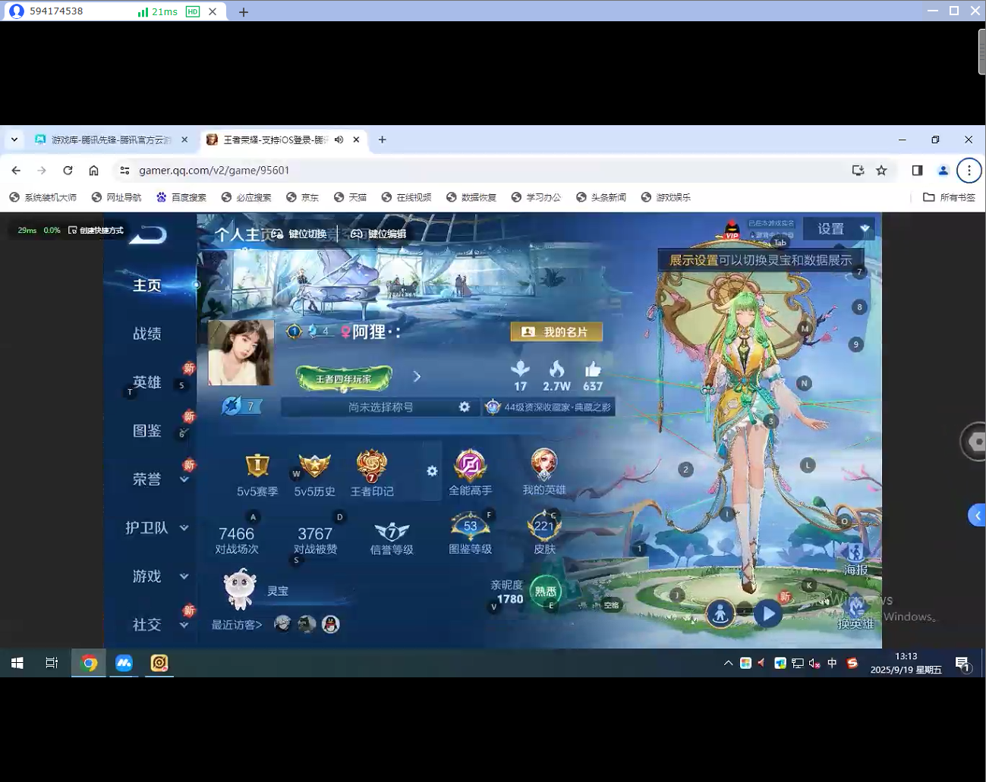Mute the 王者荣耀 tab audio icon
Image resolution: width=986 pixels, height=782 pixels.
[339, 140]
